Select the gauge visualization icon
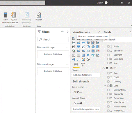 pyautogui.click(x=83, y=51)
